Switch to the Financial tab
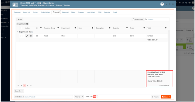This screenshot has width=195, height=102. tap(65, 12)
